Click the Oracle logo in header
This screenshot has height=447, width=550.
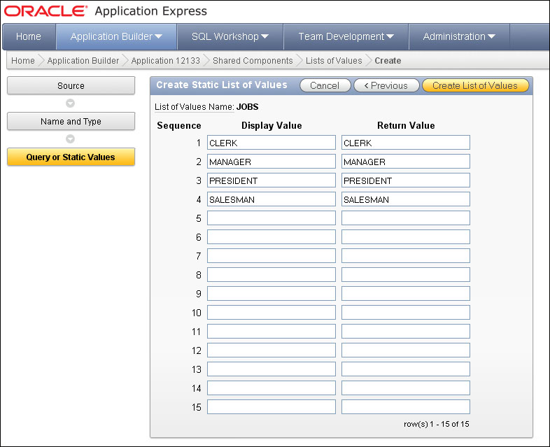46,11
